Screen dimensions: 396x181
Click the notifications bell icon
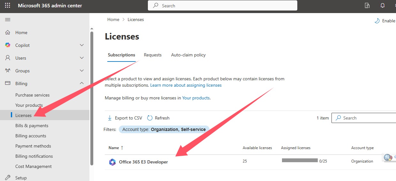383,6
